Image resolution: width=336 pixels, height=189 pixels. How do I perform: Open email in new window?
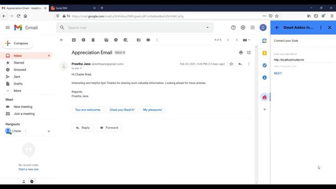coord(249,52)
